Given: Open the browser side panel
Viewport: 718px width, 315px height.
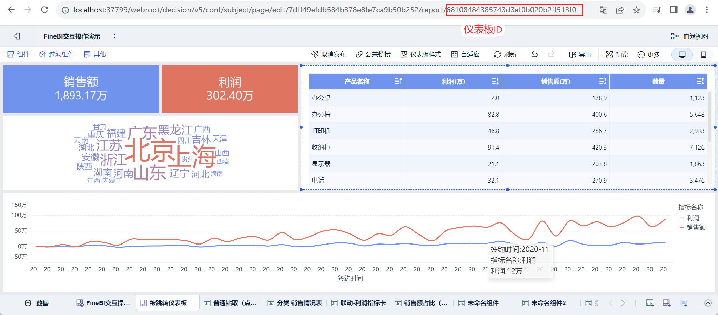Looking at the screenshot, I should tap(674, 10).
